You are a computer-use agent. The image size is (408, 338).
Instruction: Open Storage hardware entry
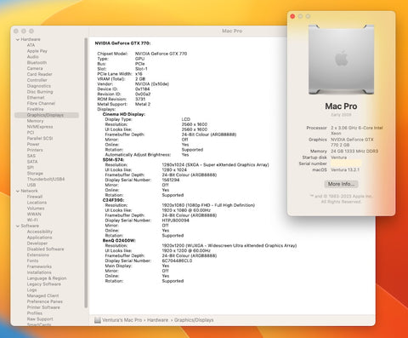point(35,174)
